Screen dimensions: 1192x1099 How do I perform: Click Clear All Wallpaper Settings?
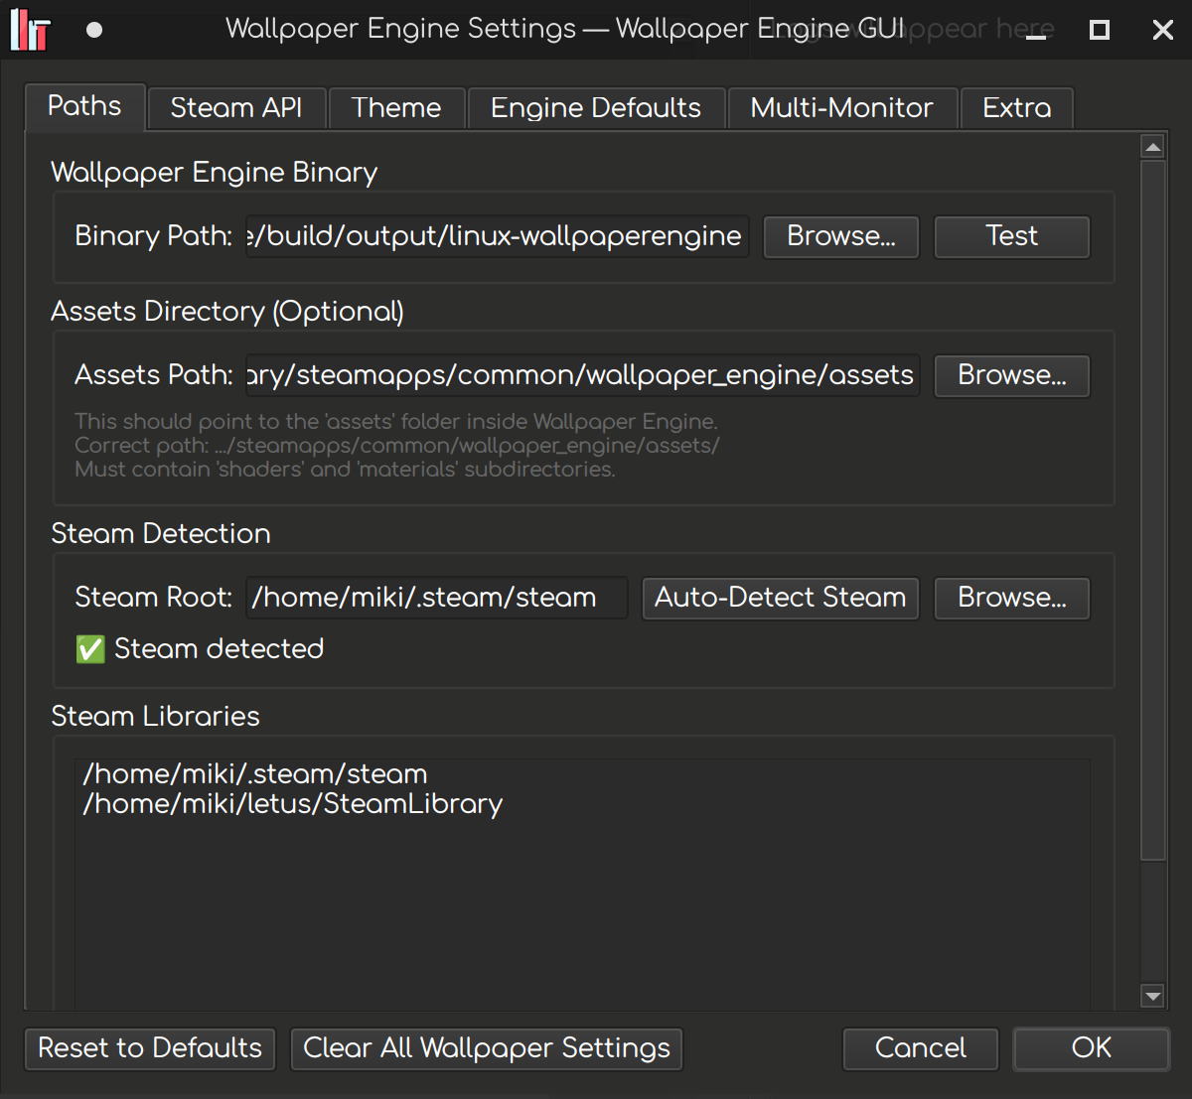tap(487, 1048)
